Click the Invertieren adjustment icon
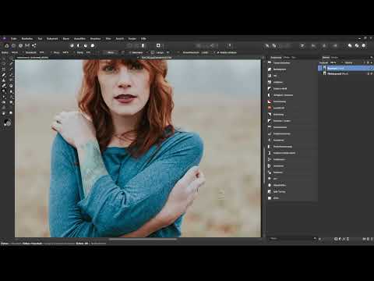This screenshot has width=374, height=281. click(270, 165)
